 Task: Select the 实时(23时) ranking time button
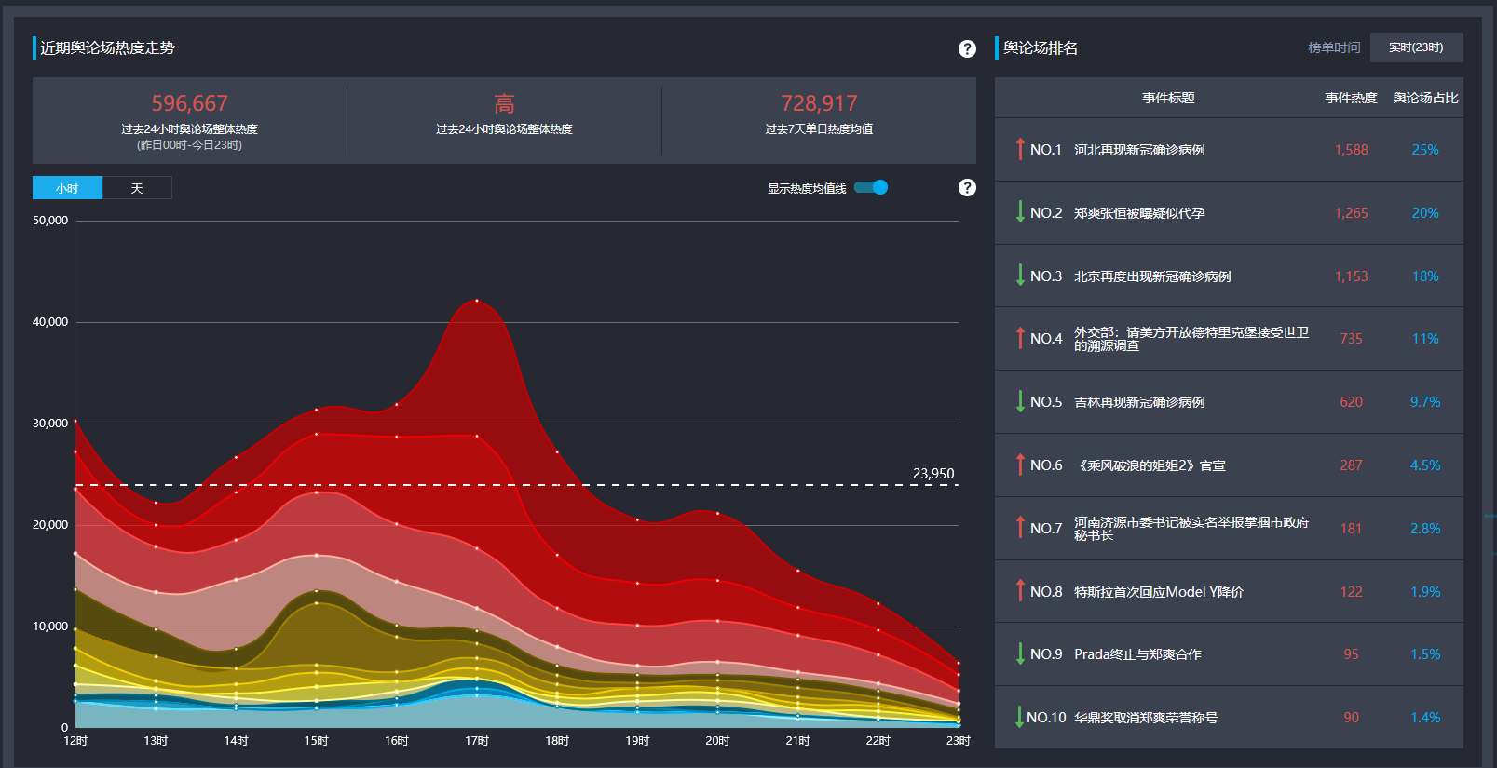[x=1416, y=47]
